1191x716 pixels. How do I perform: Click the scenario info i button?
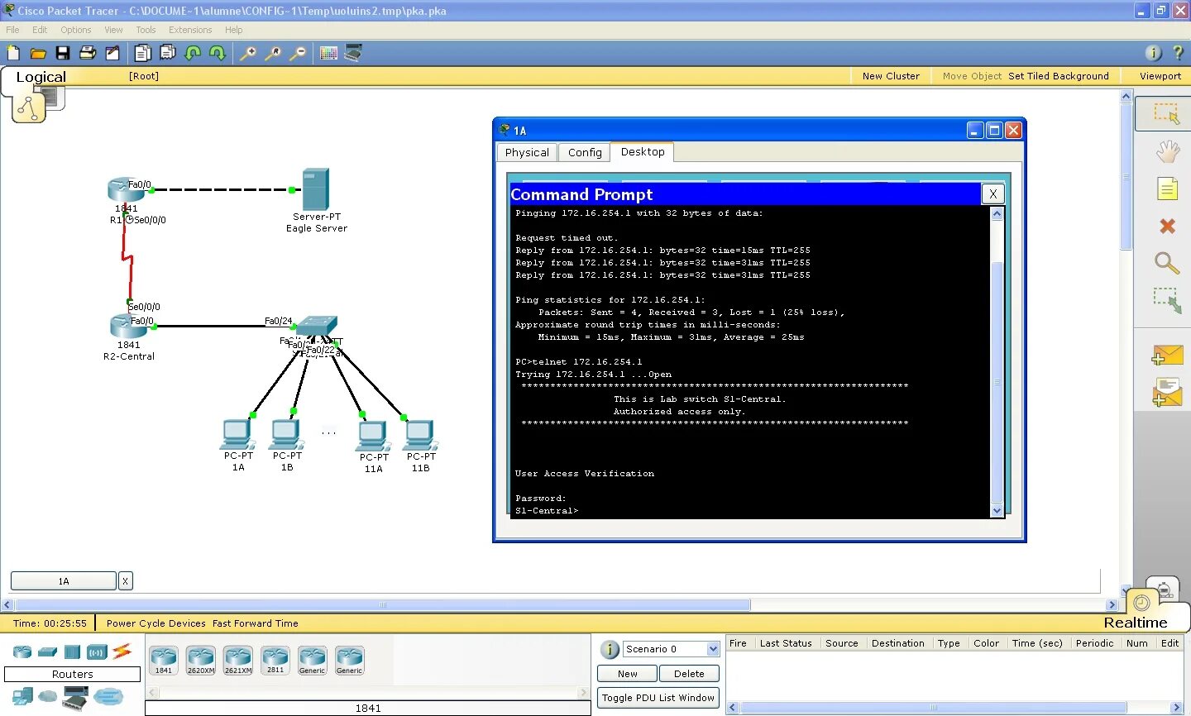click(609, 649)
